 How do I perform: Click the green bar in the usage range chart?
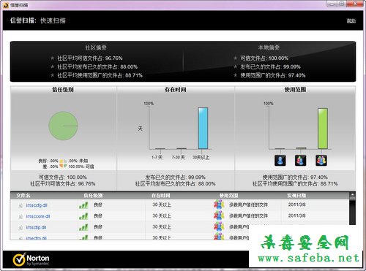click(323, 129)
